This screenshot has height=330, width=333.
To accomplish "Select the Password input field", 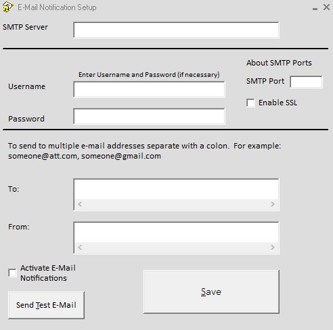I will (x=149, y=116).
